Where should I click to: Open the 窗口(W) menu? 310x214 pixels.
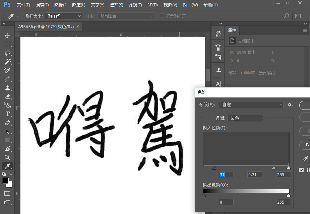(190, 5)
